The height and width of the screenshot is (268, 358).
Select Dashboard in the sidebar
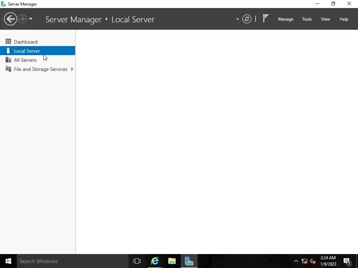tap(38, 42)
